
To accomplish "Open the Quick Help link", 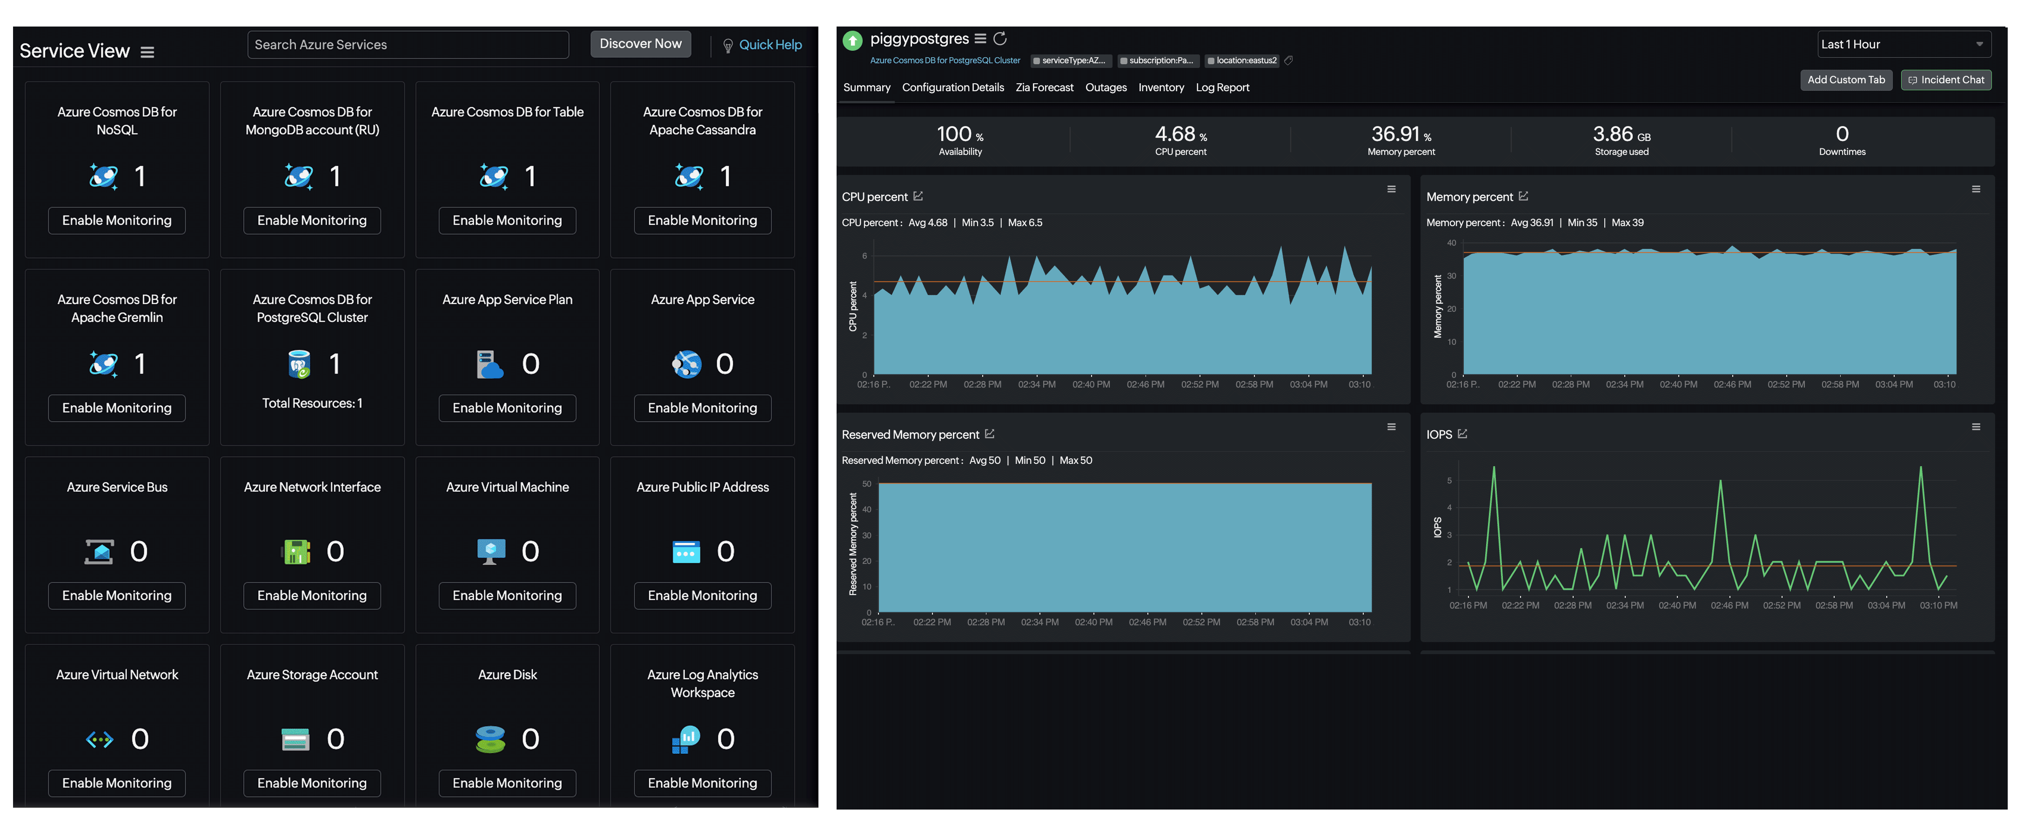I will click(x=769, y=45).
